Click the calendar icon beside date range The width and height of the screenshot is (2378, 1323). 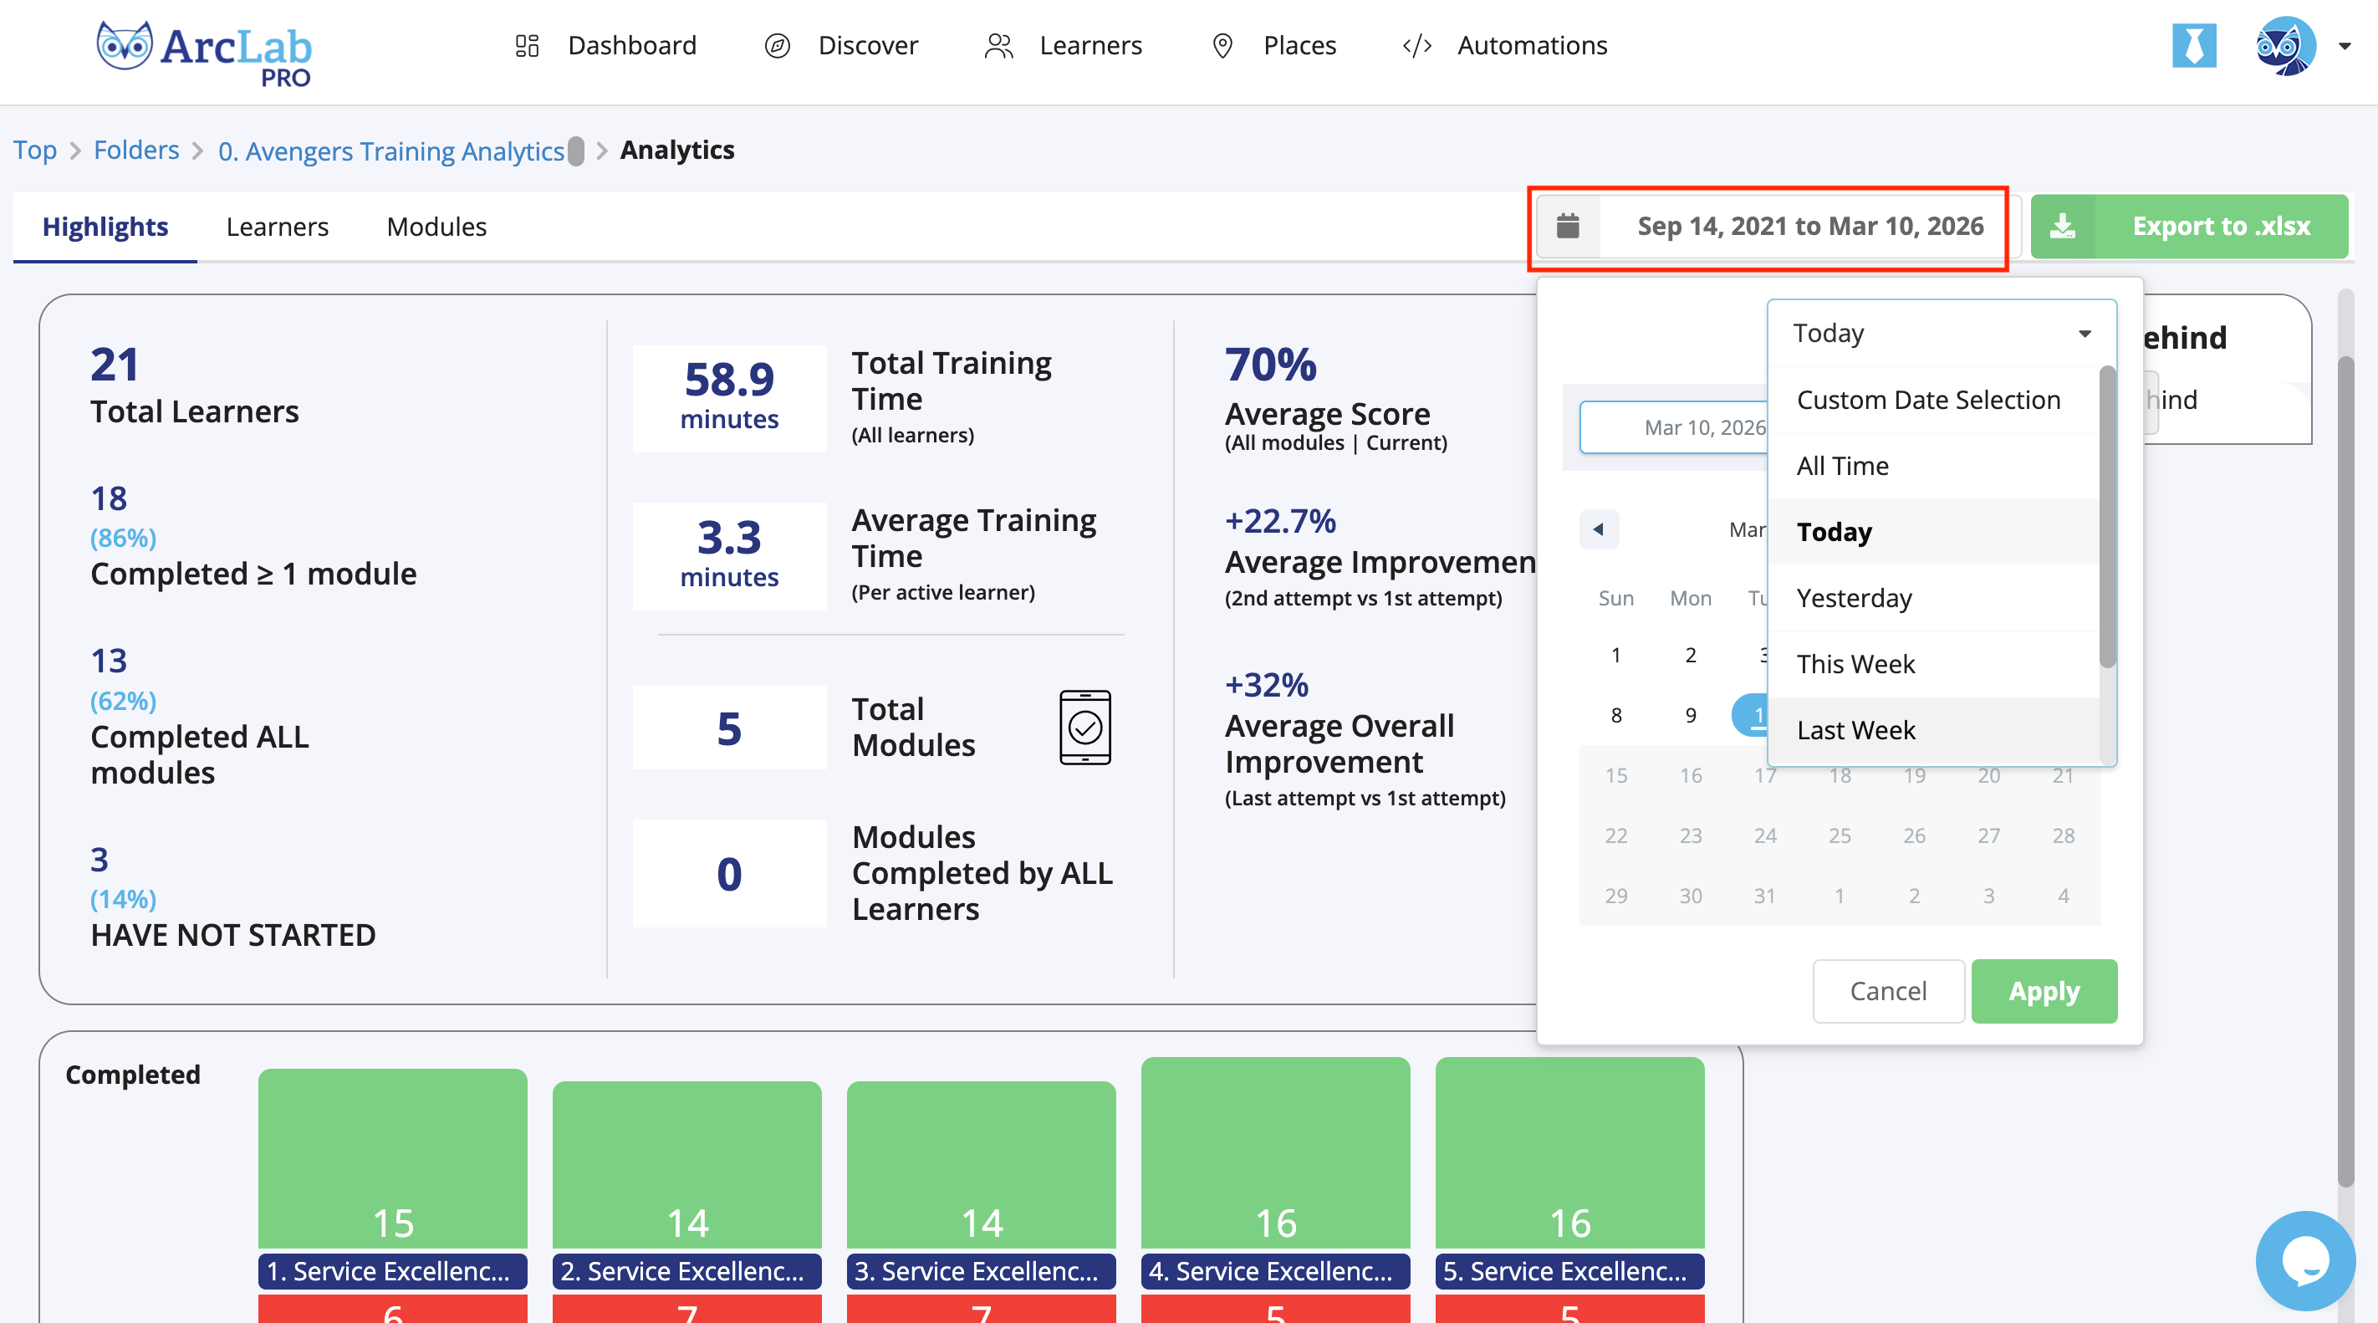1568,226
